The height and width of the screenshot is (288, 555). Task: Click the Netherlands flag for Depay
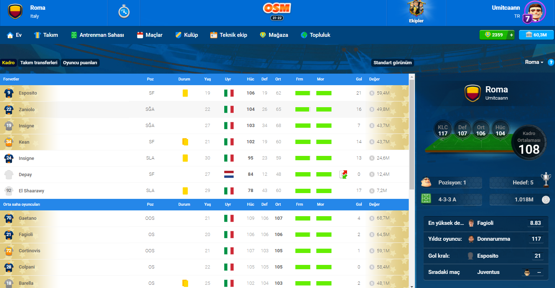(x=229, y=174)
